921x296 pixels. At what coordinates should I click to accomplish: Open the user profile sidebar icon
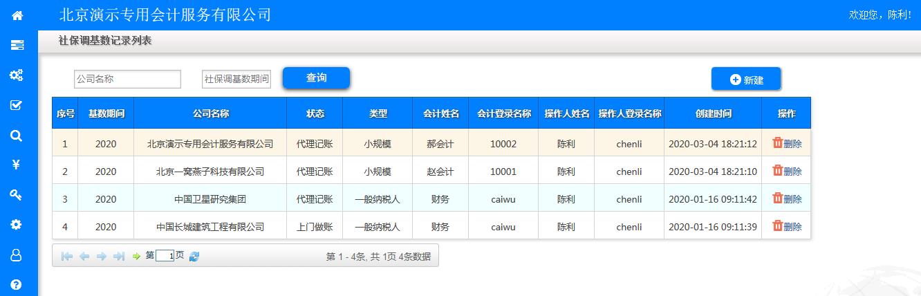16,255
